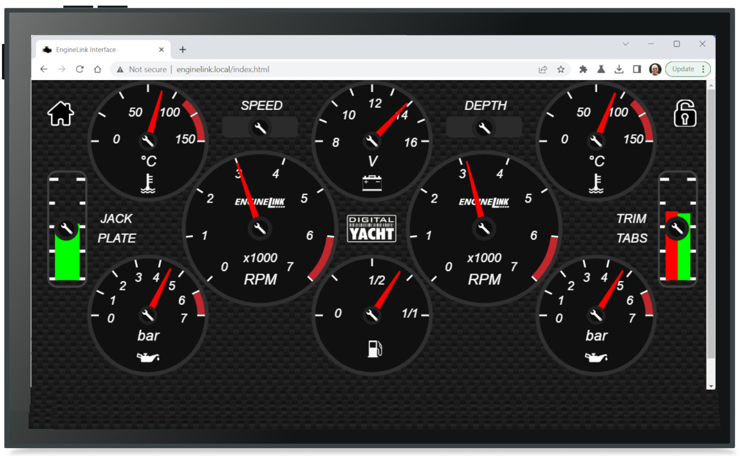The height and width of the screenshot is (456, 739).
Task: Click left coolant temperature gauge wrench
Action: tap(148, 141)
